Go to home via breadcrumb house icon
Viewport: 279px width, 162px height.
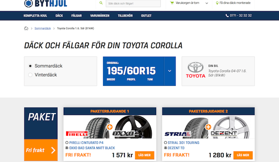pos(26,29)
